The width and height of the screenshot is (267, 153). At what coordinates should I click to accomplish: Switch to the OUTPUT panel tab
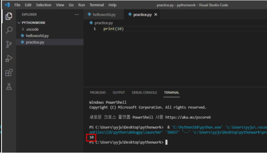point(119,93)
